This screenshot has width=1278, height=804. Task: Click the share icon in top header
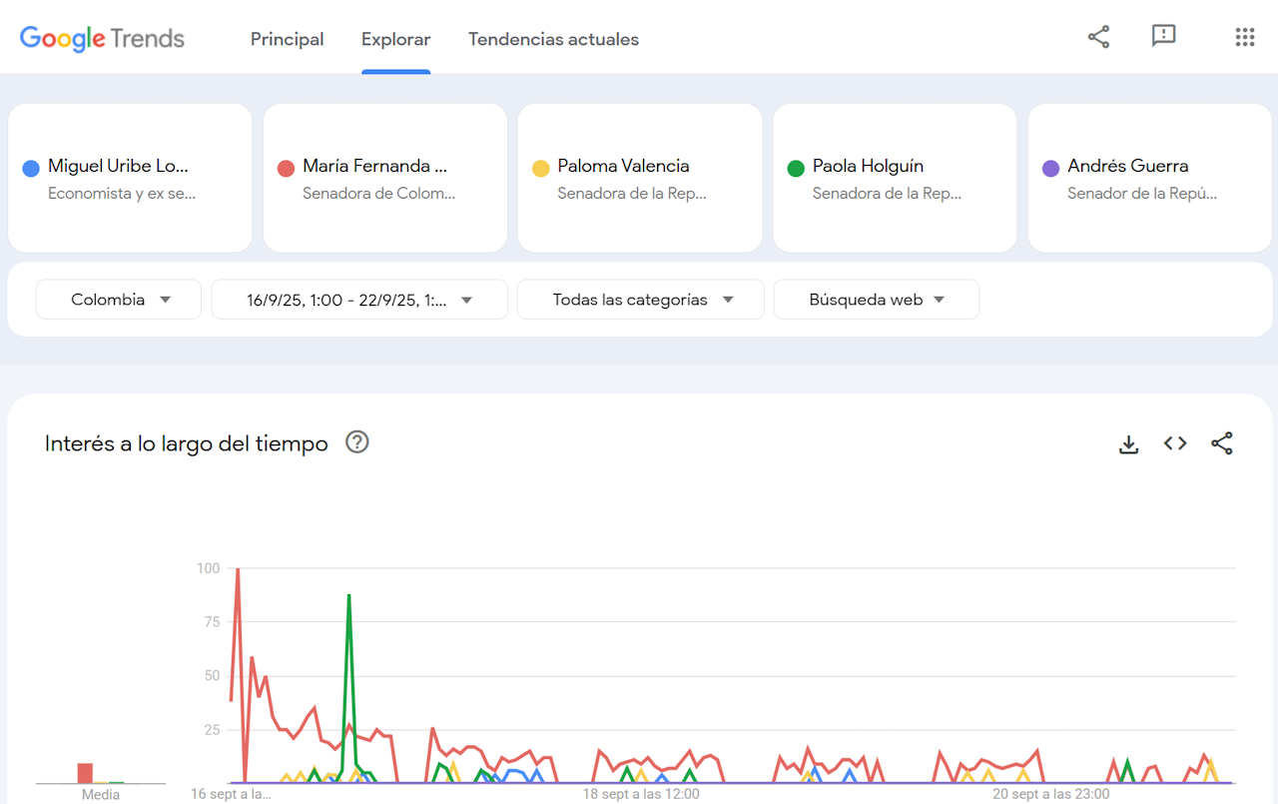tap(1098, 38)
